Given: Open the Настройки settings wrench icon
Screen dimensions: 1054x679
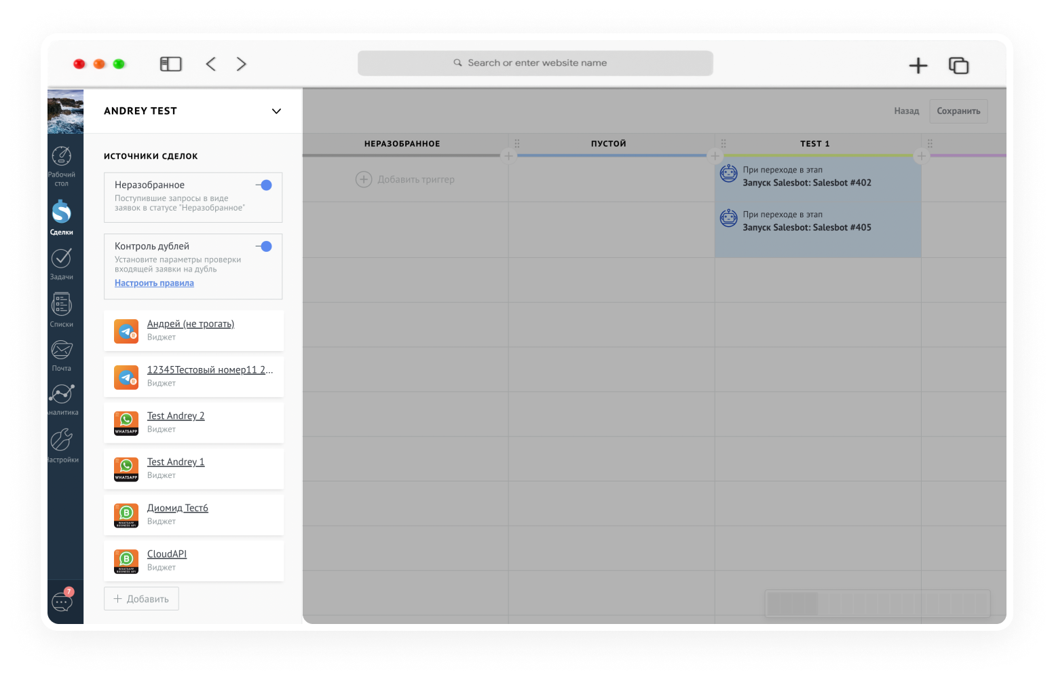Looking at the screenshot, I should [x=61, y=439].
